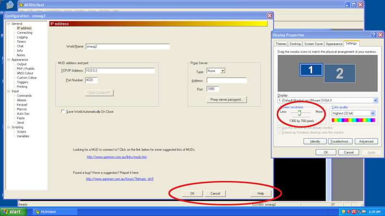This screenshot has height=216, width=385.
Task: Toggle Save World Automatically On Close checkbox
Action: click(63, 111)
